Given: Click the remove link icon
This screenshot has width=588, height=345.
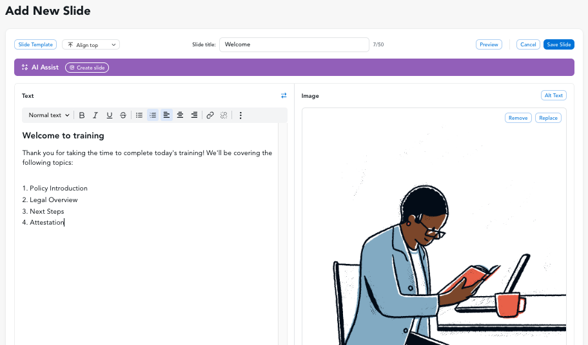Looking at the screenshot, I should (224, 115).
